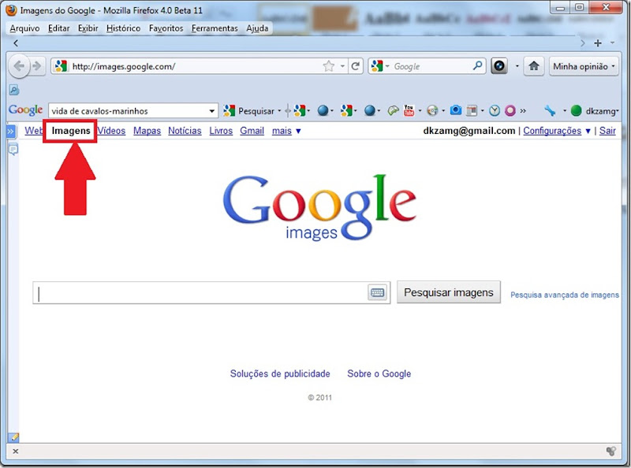Close the add-on bar with the X

[x=15, y=451]
